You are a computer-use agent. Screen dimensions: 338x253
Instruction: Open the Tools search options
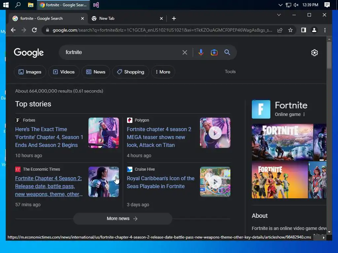coord(230,71)
